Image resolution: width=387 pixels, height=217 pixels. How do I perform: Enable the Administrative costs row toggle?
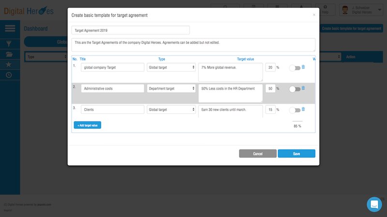point(294,89)
